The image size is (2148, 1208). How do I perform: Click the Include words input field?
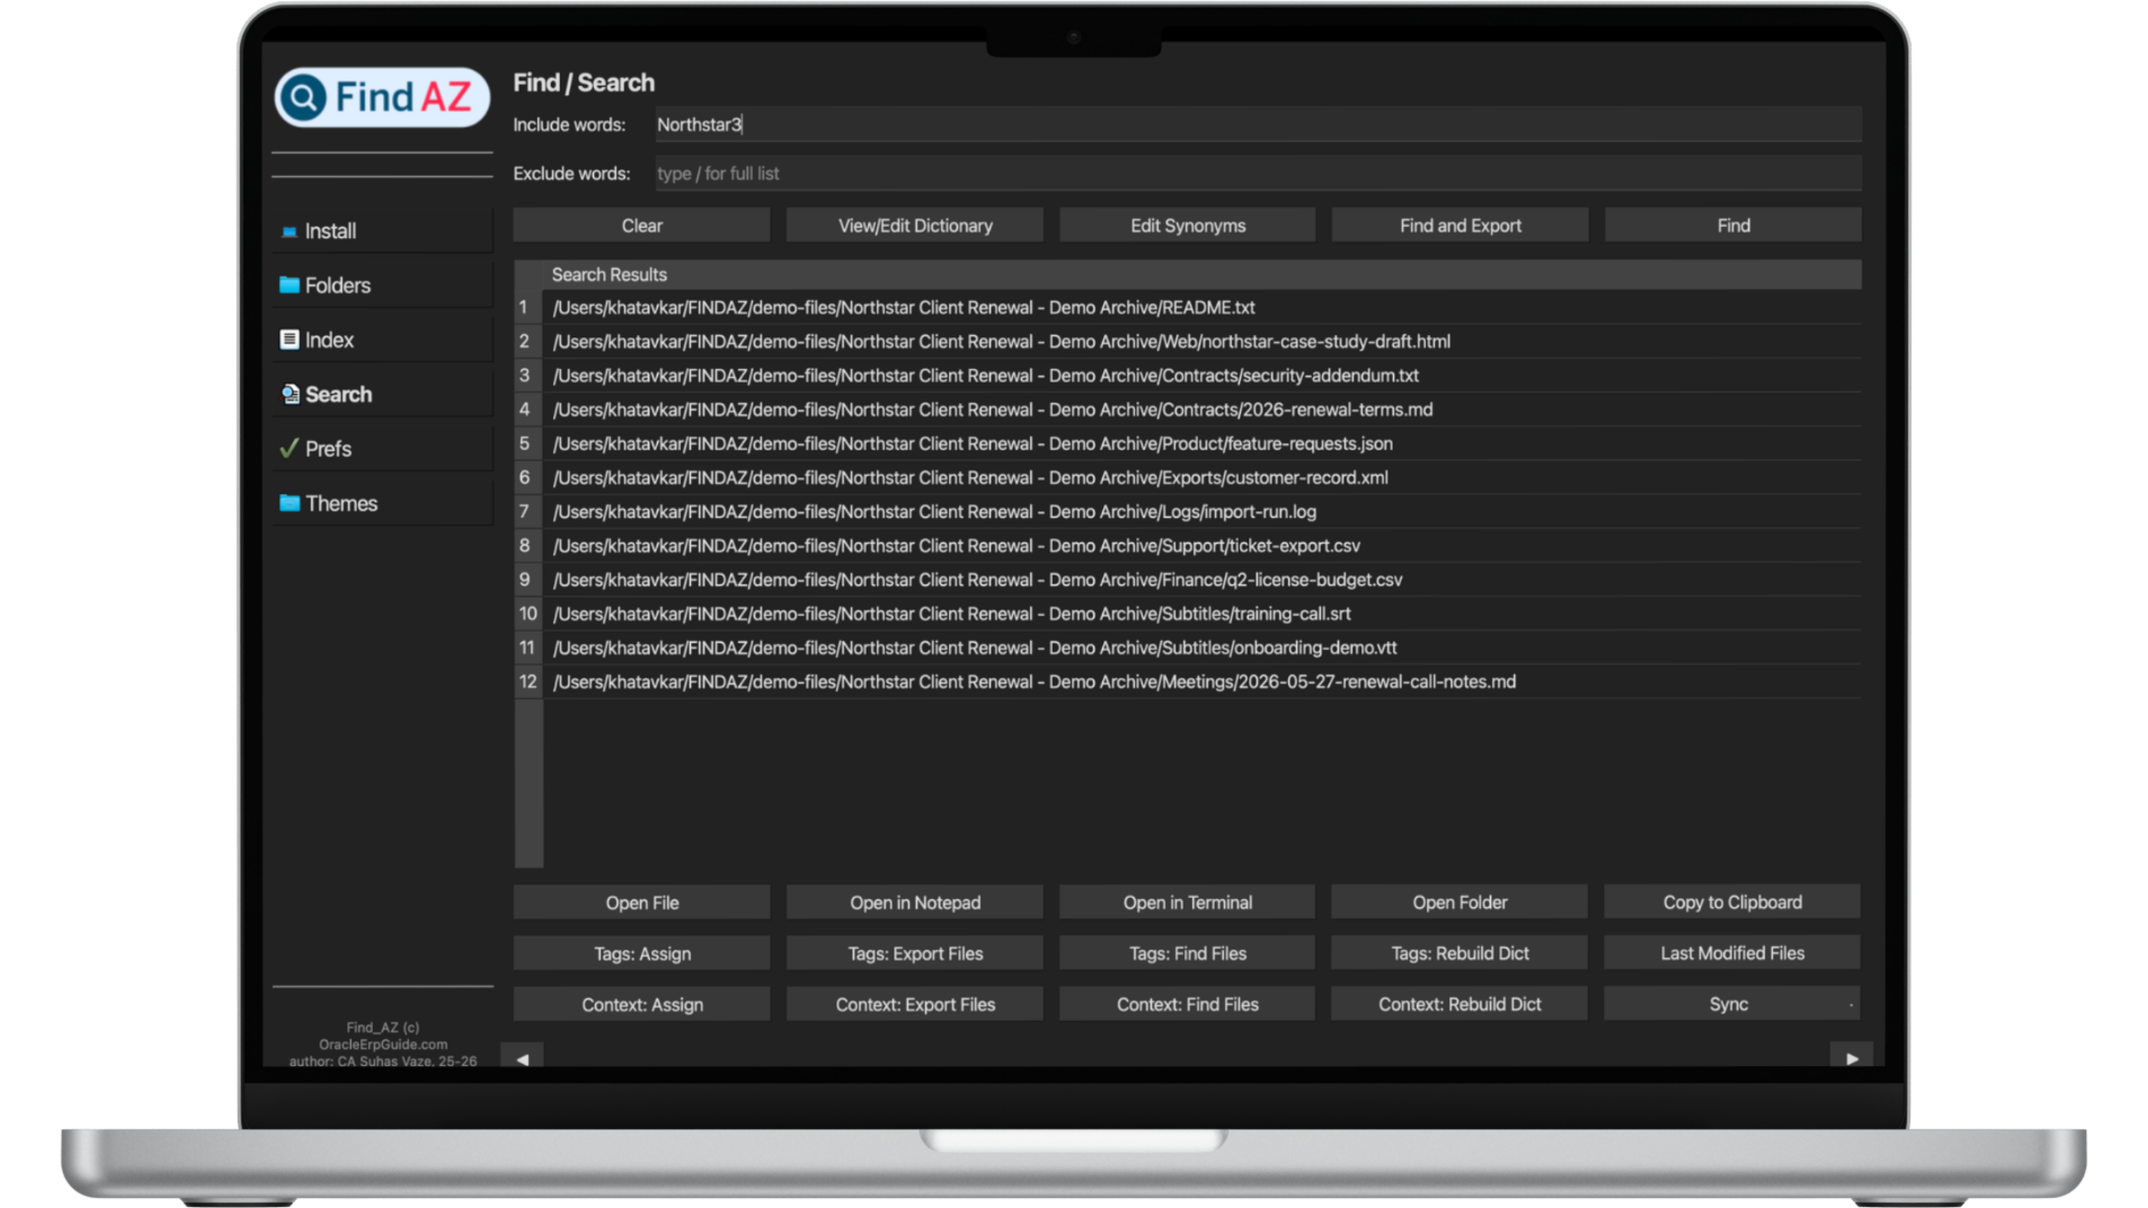pyautogui.click(x=1257, y=125)
